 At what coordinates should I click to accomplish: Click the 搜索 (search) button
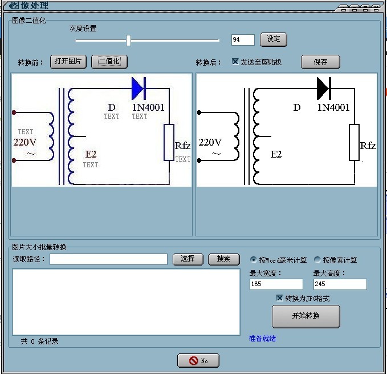pyautogui.click(x=223, y=259)
